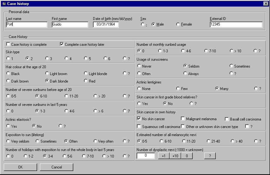Set actinic elastosis to Yes
Screen dimensions: 270x175
click(8, 126)
